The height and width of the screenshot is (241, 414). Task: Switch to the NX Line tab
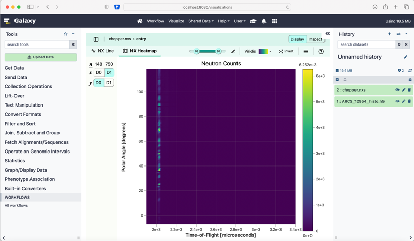[x=102, y=51]
